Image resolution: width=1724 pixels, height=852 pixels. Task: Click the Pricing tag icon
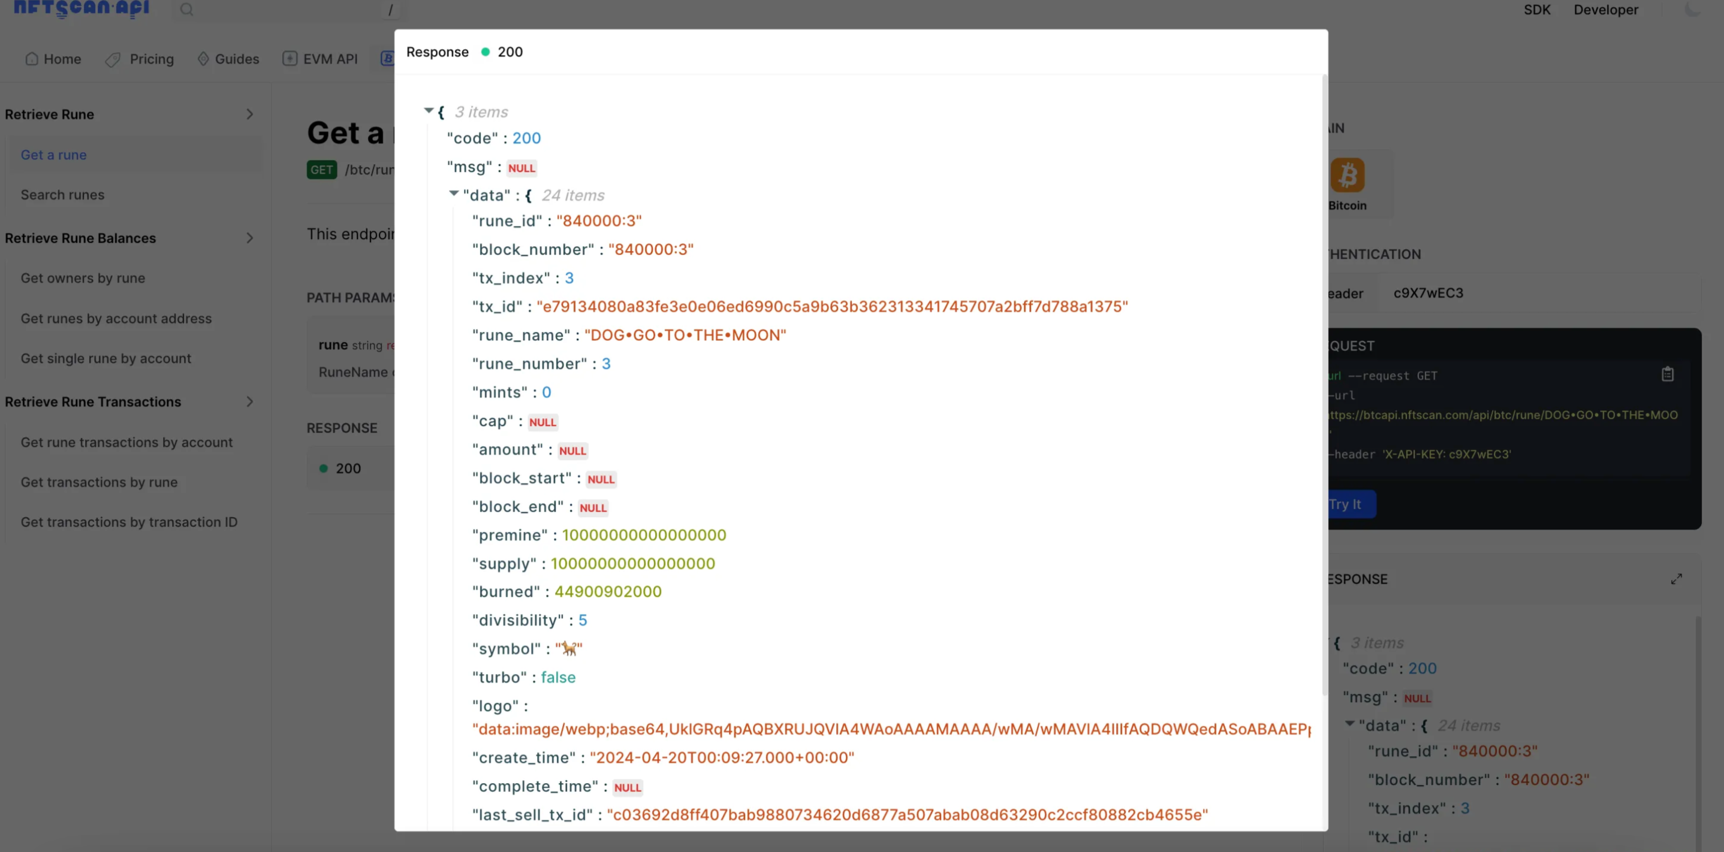(x=113, y=59)
